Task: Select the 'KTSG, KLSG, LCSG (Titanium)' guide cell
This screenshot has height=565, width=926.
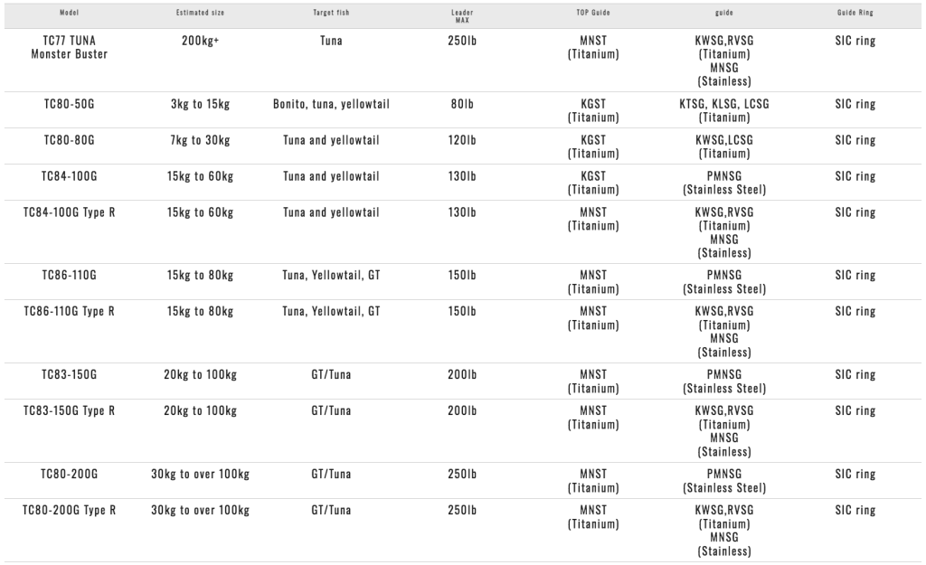Action: point(724,111)
